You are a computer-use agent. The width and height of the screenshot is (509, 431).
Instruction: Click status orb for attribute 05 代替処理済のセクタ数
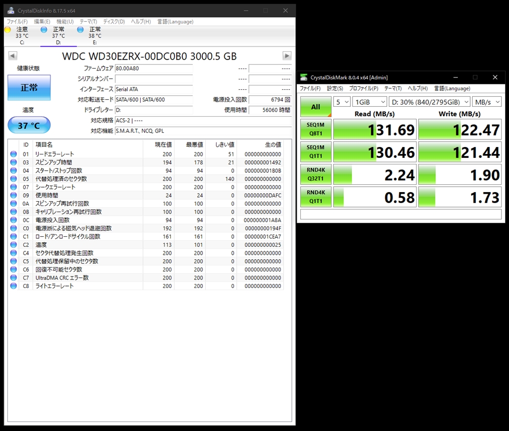point(13,179)
